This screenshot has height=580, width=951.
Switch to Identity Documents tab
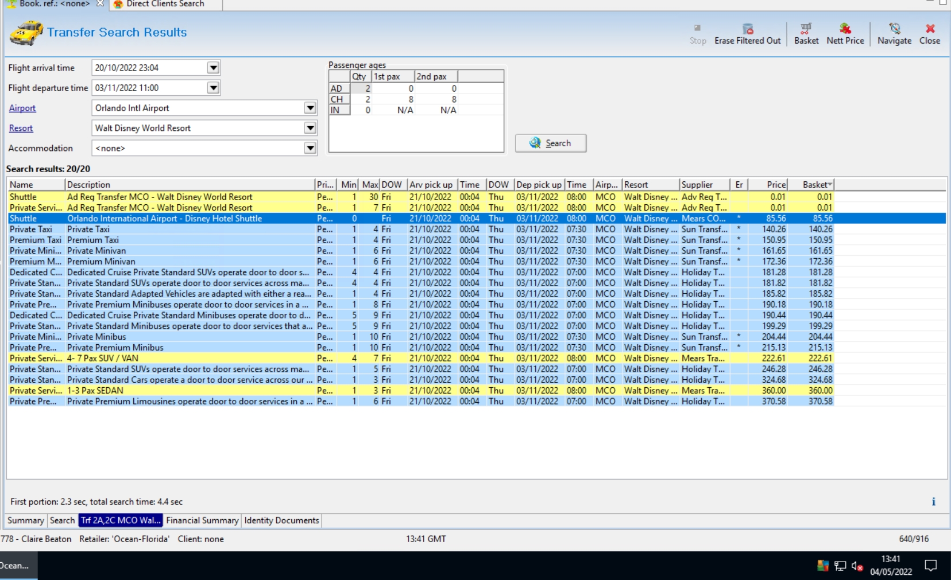click(281, 520)
